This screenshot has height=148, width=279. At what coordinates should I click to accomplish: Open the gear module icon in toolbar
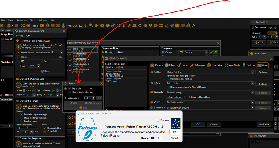(113, 26)
